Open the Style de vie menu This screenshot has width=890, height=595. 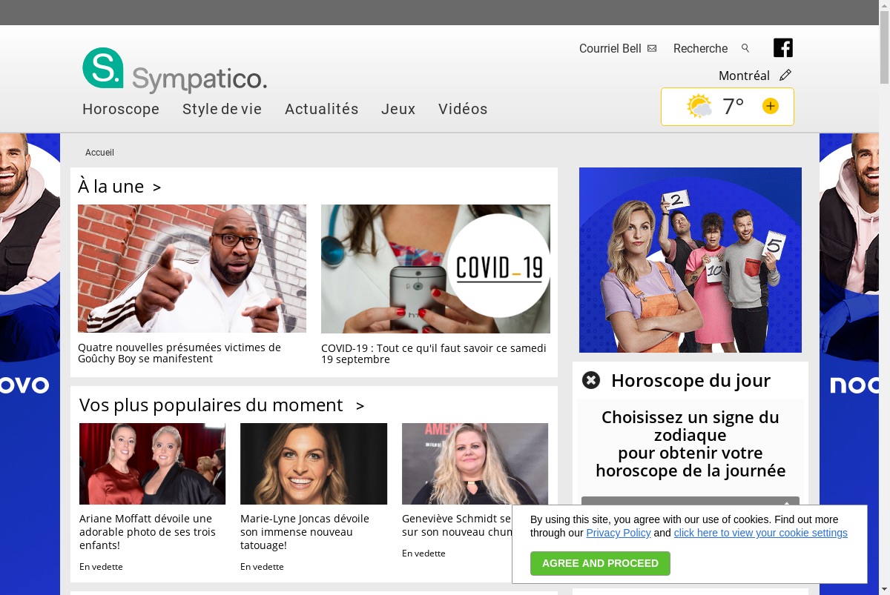click(222, 109)
